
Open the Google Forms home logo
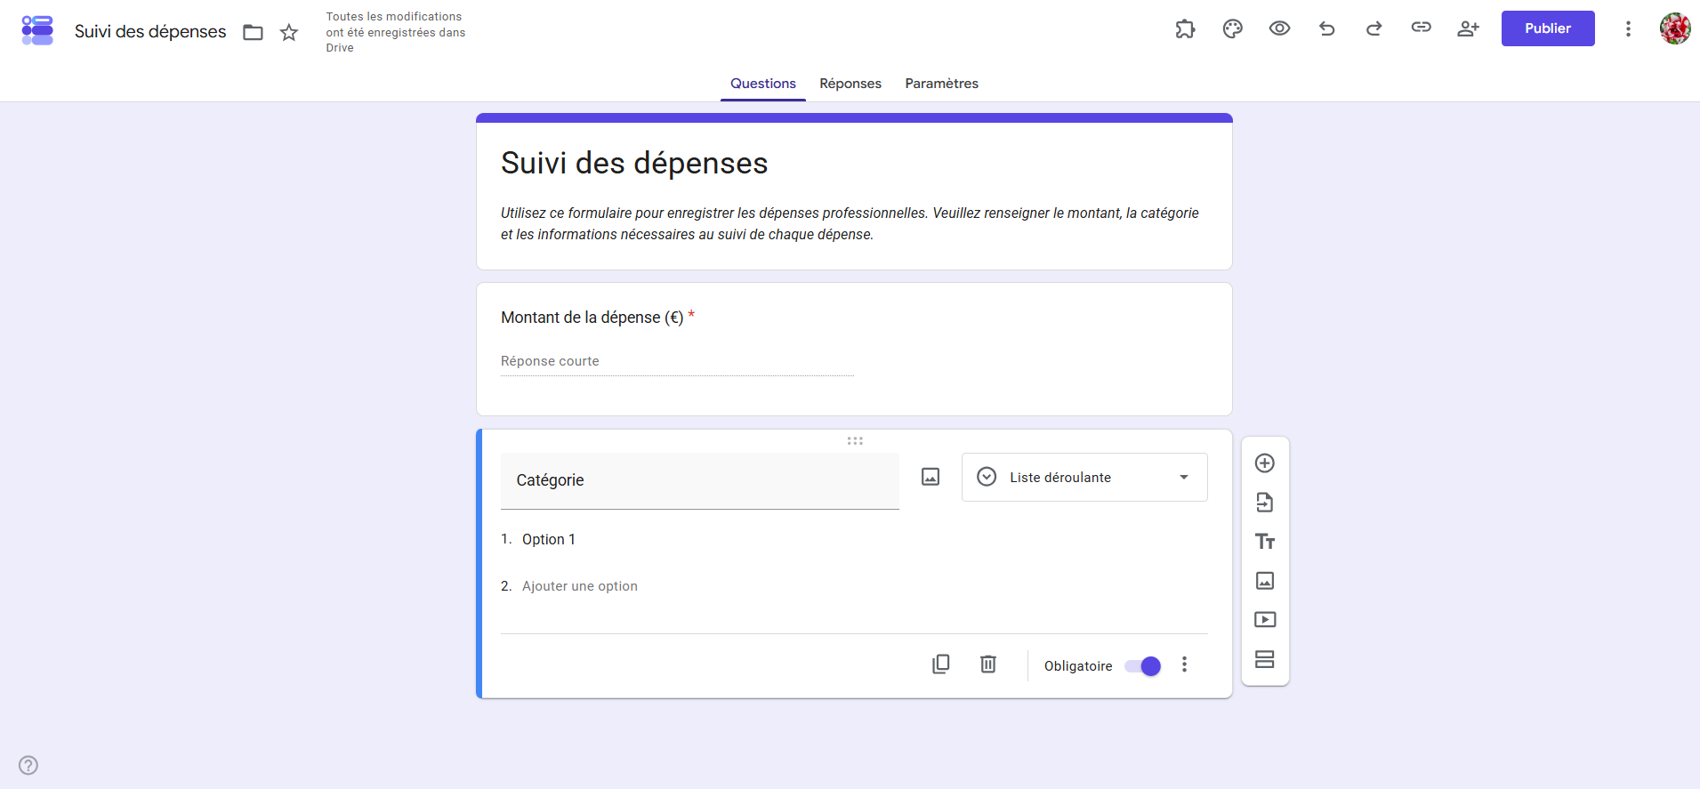tap(37, 30)
